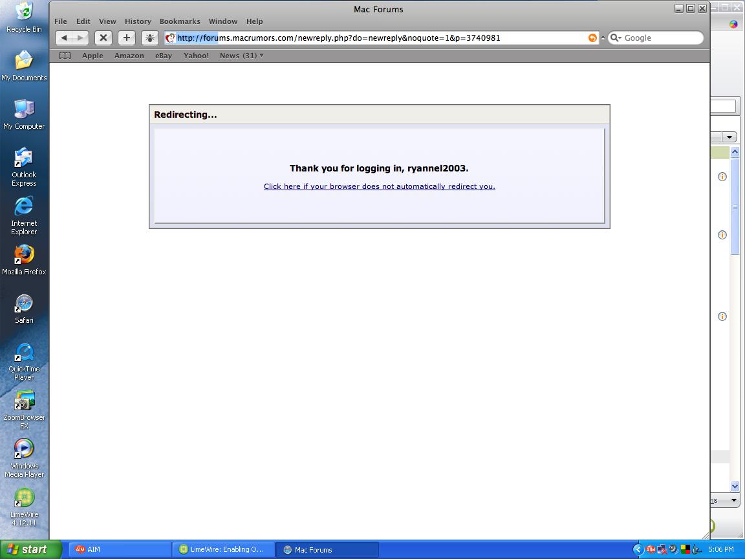Click the bug report toolbar icon
The image size is (745, 559).
[x=149, y=38]
